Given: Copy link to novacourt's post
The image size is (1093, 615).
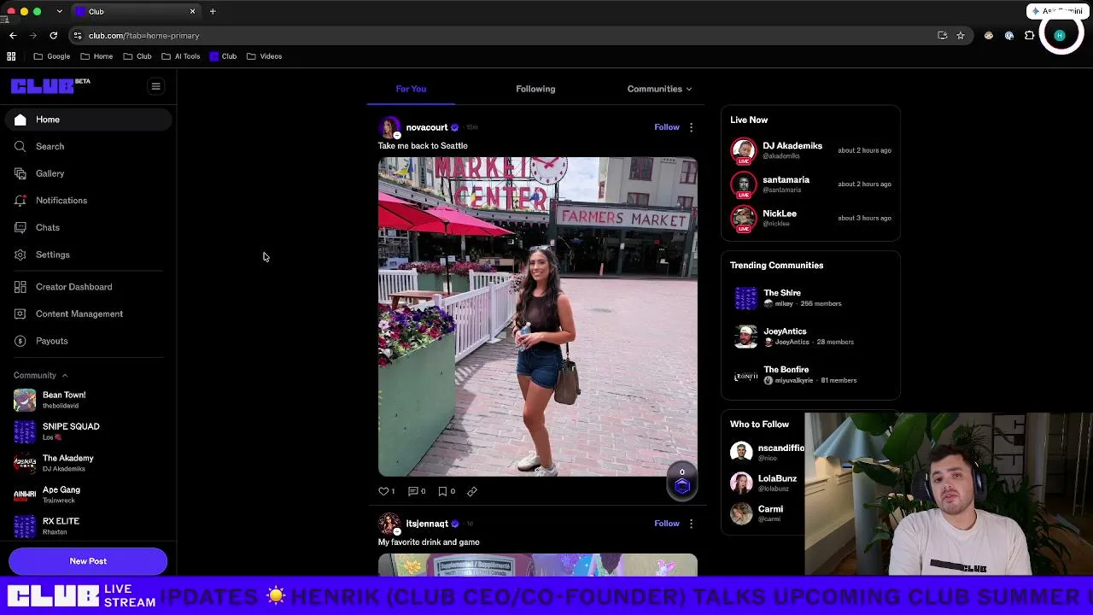Looking at the screenshot, I should tap(472, 491).
